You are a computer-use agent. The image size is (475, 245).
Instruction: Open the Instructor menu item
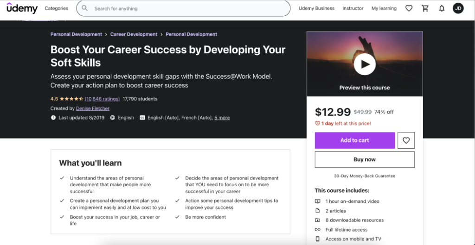pos(353,8)
